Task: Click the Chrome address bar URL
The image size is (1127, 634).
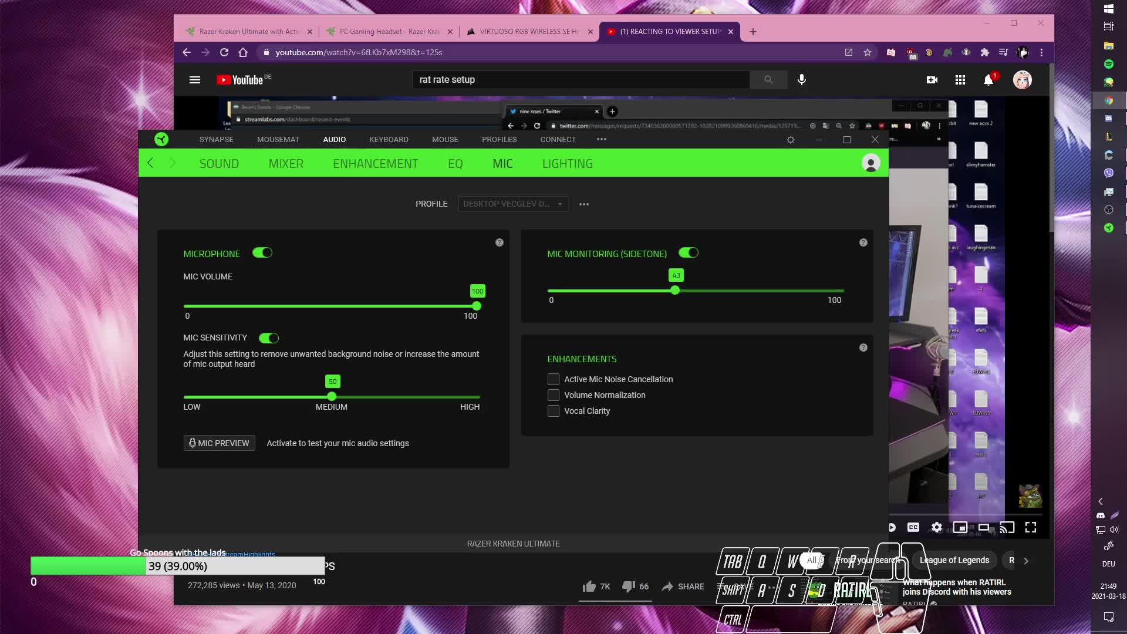Action: pyautogui.click(x=359, y=52)
